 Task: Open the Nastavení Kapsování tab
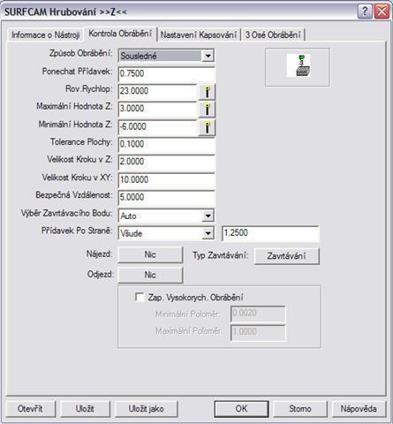click(199, 34)
